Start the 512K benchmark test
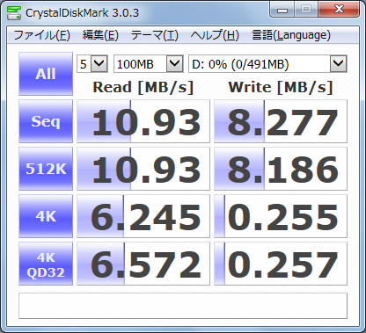This screenshot has width=366, height=333. pyautogui.click(x=46, y=169)
